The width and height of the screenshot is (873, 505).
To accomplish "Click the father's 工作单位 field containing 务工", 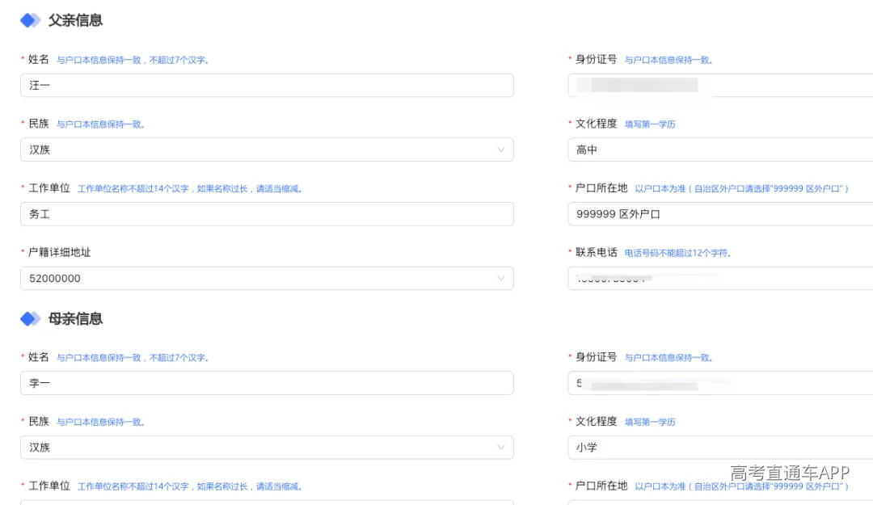I will coord(267,214).
